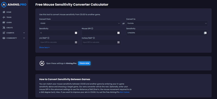The height and width of the screenshot is (99, 217).
Task: Click the cm/360° field's copy icon
Action: click(x=76, y=42)
